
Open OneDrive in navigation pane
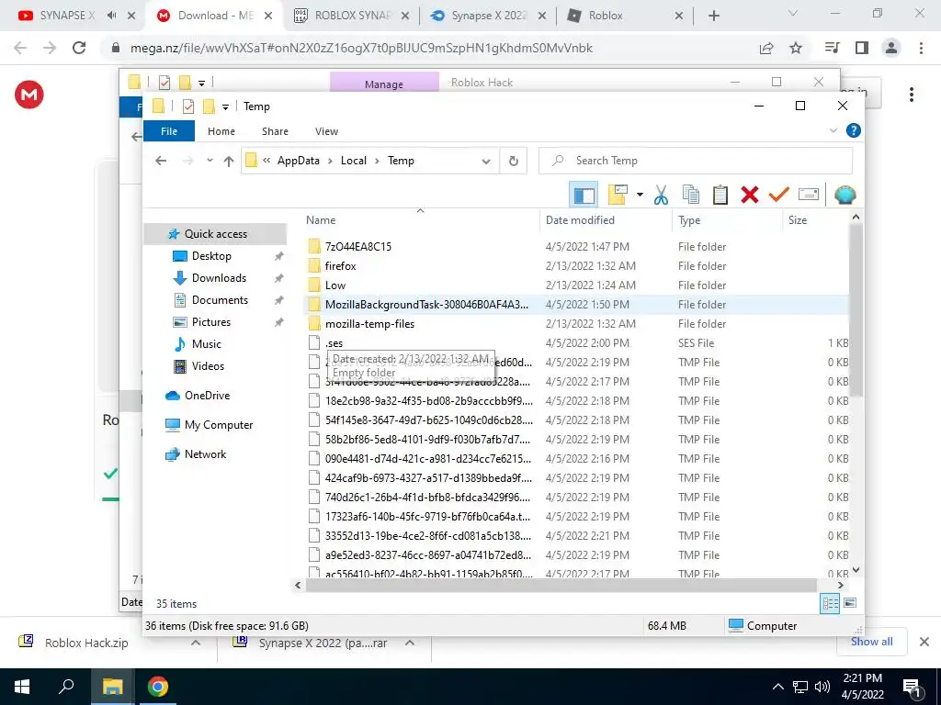(x=207, y=396)
